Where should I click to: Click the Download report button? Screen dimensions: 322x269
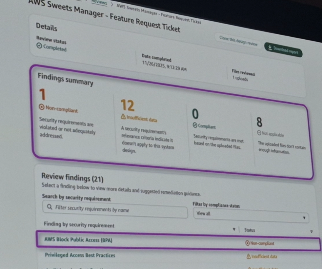click(283, 49)
